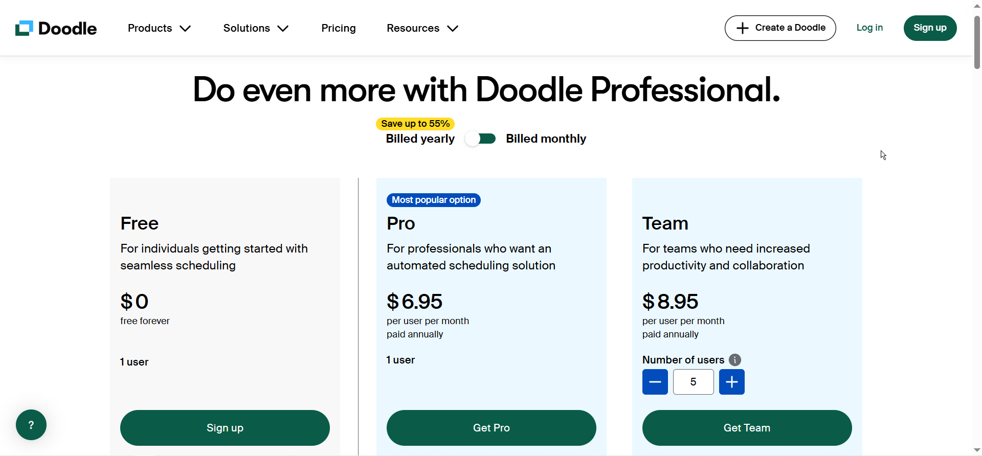Click the Log in link
This screenshot has width=982, height=456.
pyautogui.click(x=869, y=28)
